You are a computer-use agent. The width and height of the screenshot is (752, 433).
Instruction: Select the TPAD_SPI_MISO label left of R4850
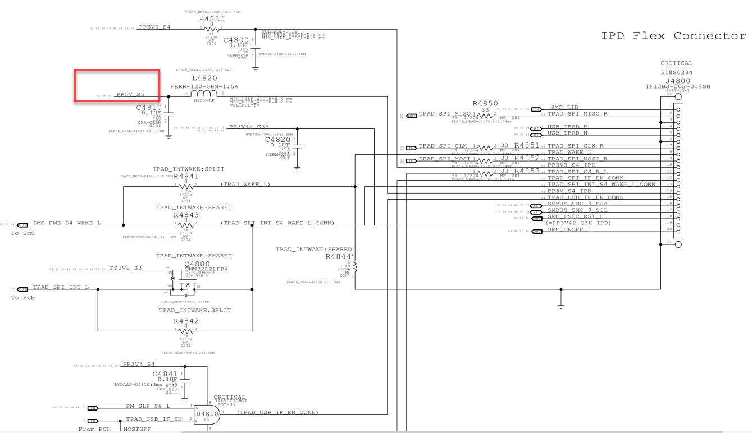[x=445, y=114]
